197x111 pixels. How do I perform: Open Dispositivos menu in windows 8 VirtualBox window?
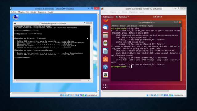pos(42,12)
